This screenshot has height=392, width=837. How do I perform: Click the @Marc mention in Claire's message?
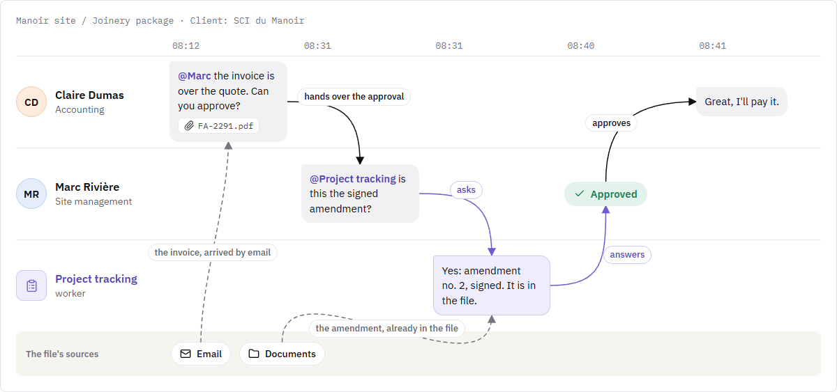[x=195, y=76]
